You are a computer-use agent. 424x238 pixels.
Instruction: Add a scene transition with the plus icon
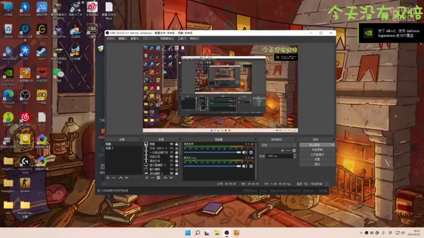pyautogui.click(x=282, y=151)
